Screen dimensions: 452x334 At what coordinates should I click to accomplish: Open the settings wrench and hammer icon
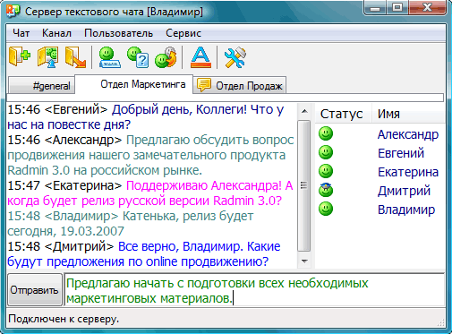pyautogui.click(x=235, y=57)
